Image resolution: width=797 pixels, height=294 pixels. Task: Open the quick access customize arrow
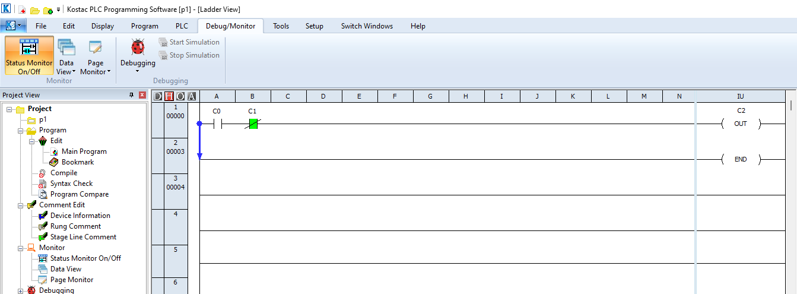(x=58, y=10)
